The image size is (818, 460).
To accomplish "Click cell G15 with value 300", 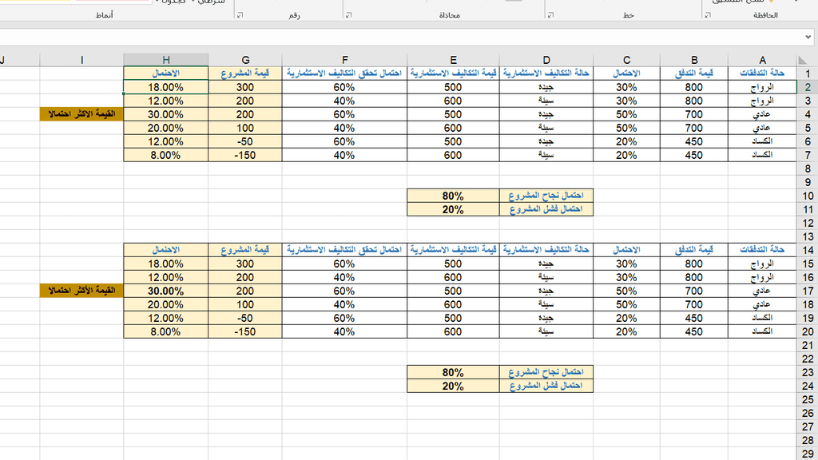I will [x=245, y=264].
